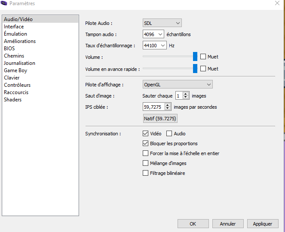Open the Pilote Audio SDL dropdown
This screenshot has width=285, height=232.
[x=162, y=23]
